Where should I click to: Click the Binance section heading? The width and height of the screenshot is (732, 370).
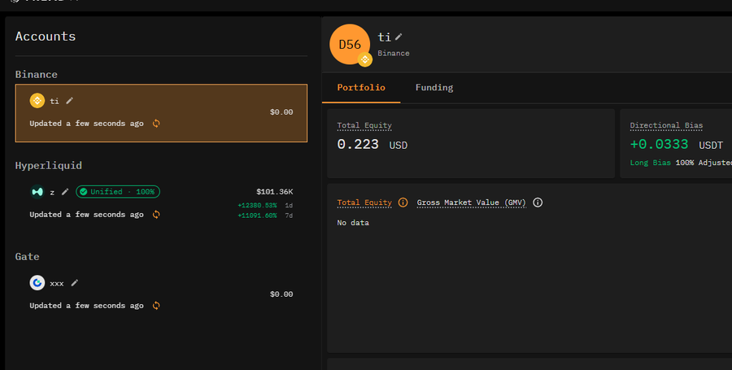coord(36,75)
